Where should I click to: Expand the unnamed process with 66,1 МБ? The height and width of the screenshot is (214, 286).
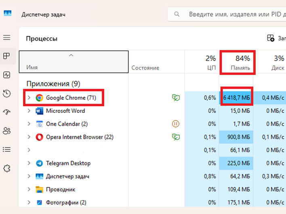pyautogui.click(x=29, y=150)
